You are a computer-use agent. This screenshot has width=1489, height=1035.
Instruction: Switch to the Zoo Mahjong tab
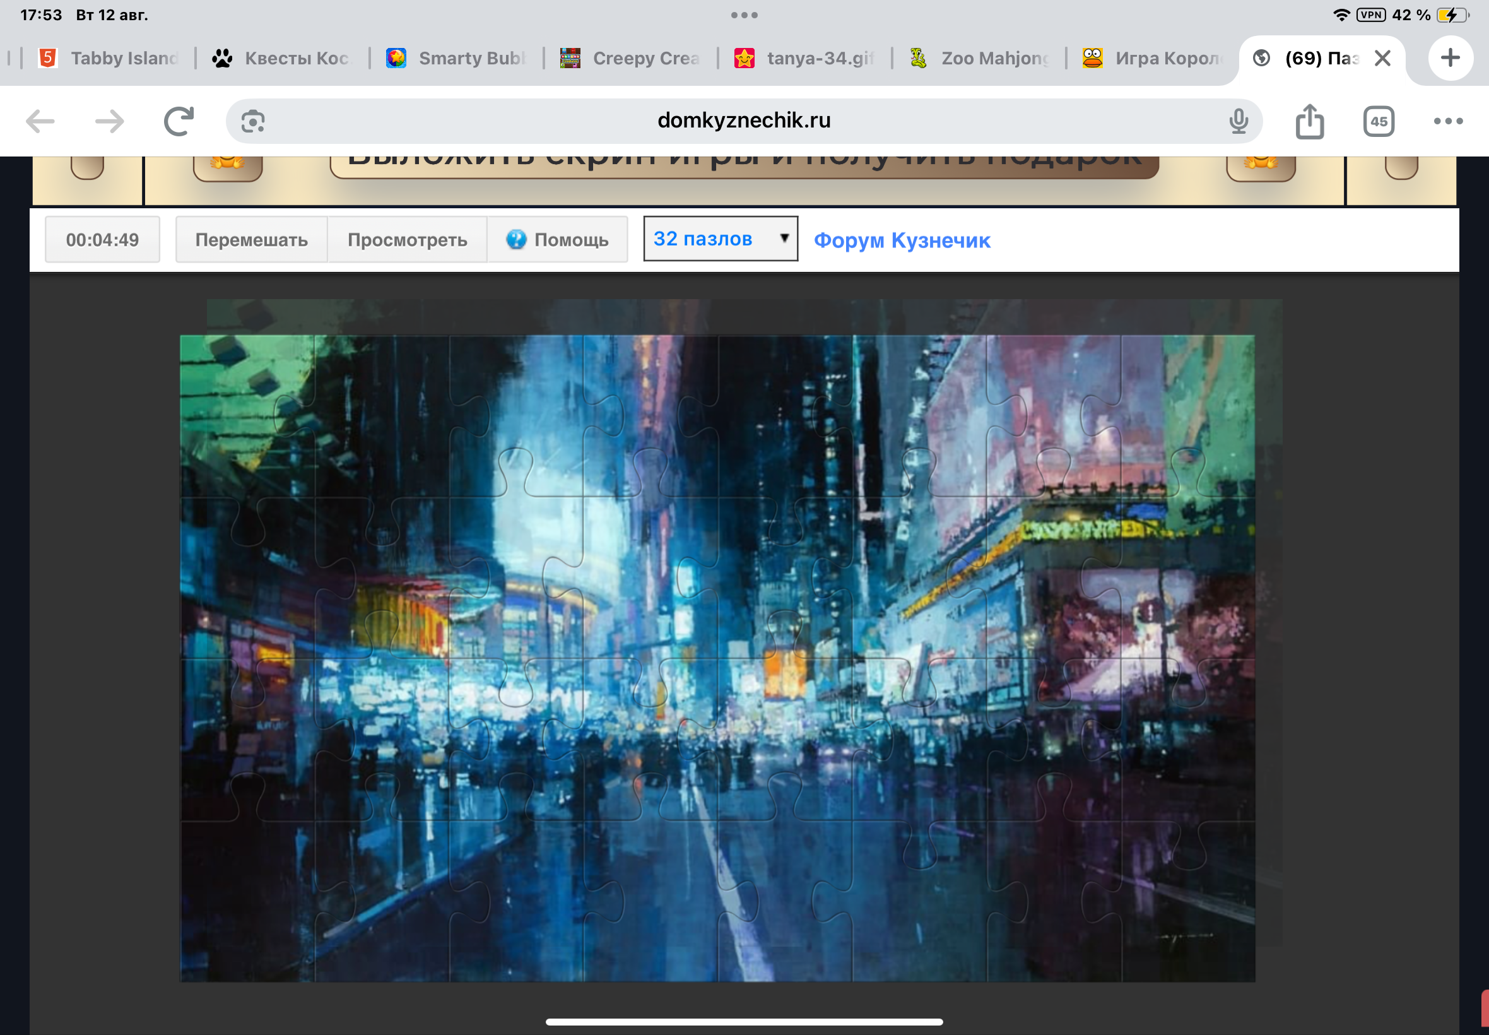[979, 57]
